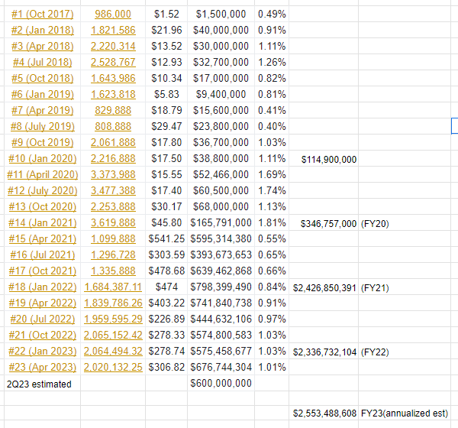Select the cell showing $306.82
Image resolution: width=458 pixels, height=428 pixels.
[166, 368]
